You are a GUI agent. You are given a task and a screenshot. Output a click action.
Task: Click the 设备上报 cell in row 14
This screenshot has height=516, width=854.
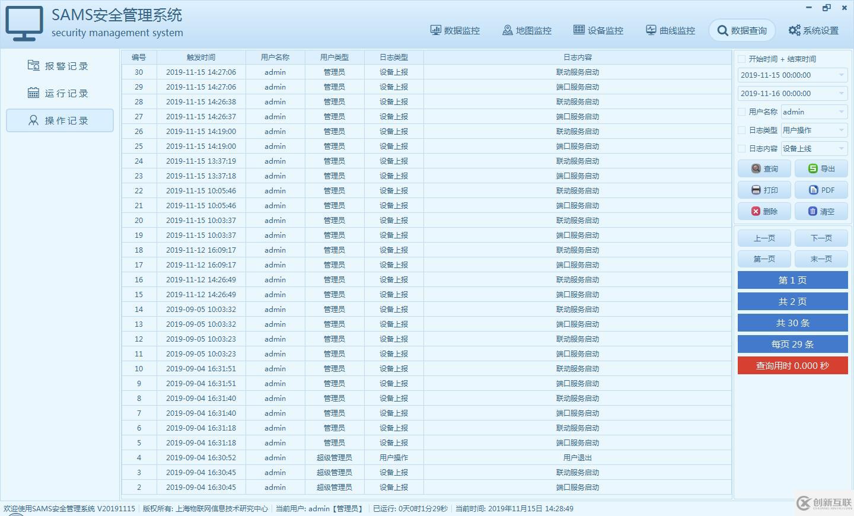pyautogui.click(x=394, y=309)
